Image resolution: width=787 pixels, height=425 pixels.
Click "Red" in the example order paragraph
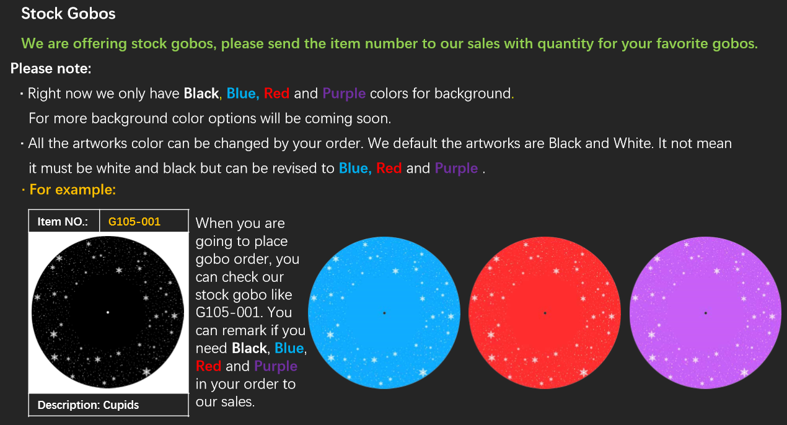tap(208, 366)
